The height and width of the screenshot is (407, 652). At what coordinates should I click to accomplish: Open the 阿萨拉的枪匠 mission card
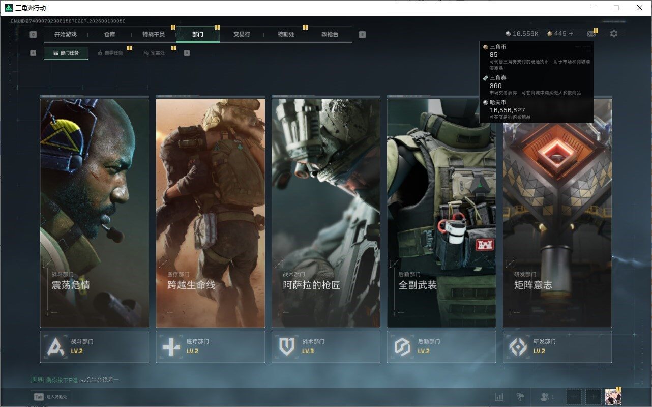(326, 213)
